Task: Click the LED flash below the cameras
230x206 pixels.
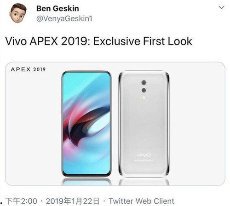Action: pos(144,97)
